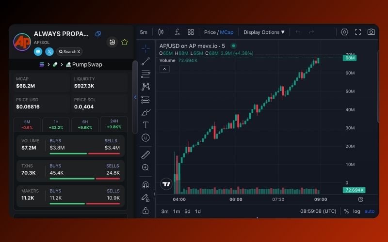Toggle magnet mode

coord(145,185)
